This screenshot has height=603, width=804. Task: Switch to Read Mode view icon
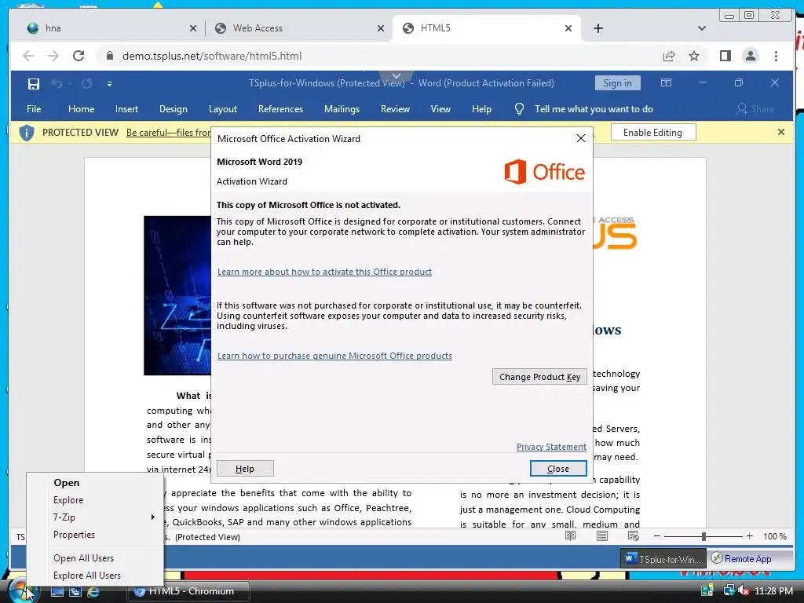570,536
